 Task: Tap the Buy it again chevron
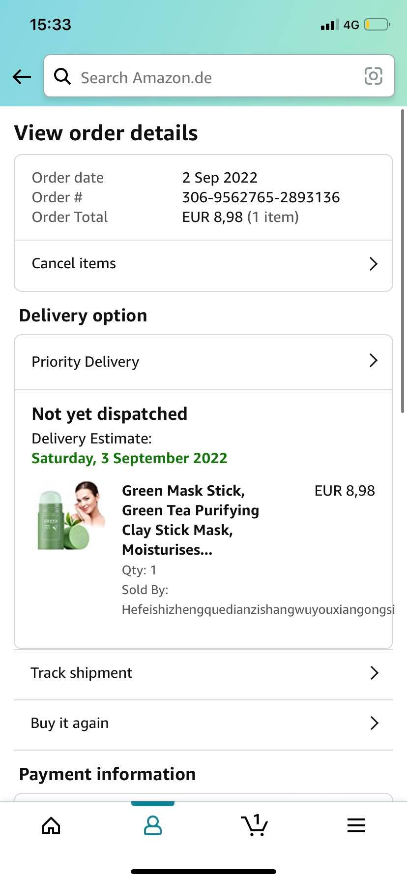click(x=374, y=723)
